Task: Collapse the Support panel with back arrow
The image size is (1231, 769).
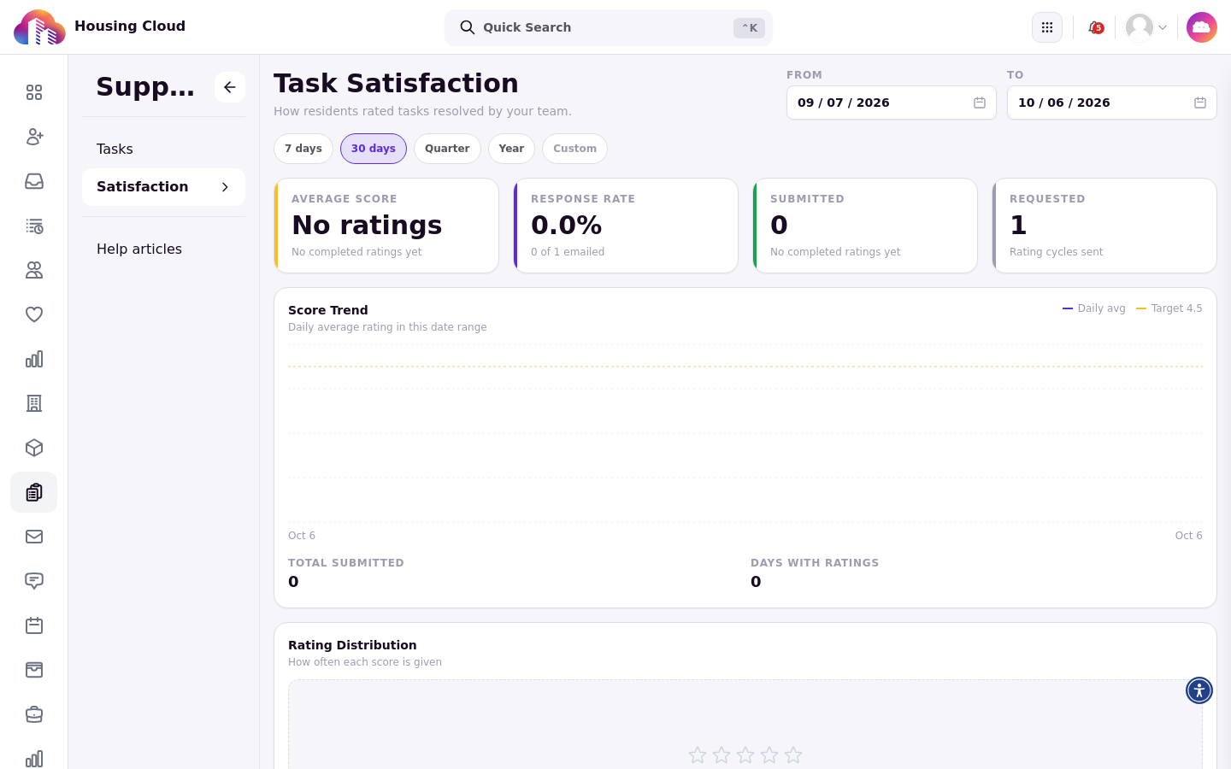Action: (x=230, y=87)
